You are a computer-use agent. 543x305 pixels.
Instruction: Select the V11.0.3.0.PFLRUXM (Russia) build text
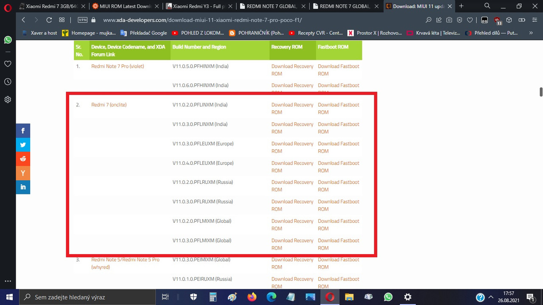tap(203, 202)
